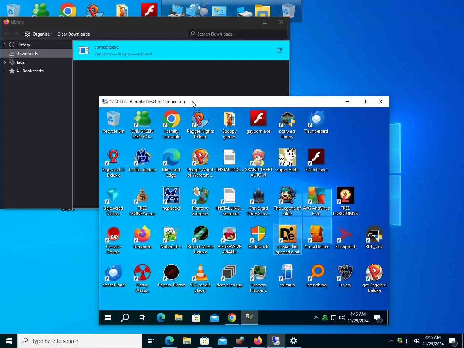This screenshot has height=348, width=464.
Task: Open search in remote desktop taskbar
Action: pos(125,318)
